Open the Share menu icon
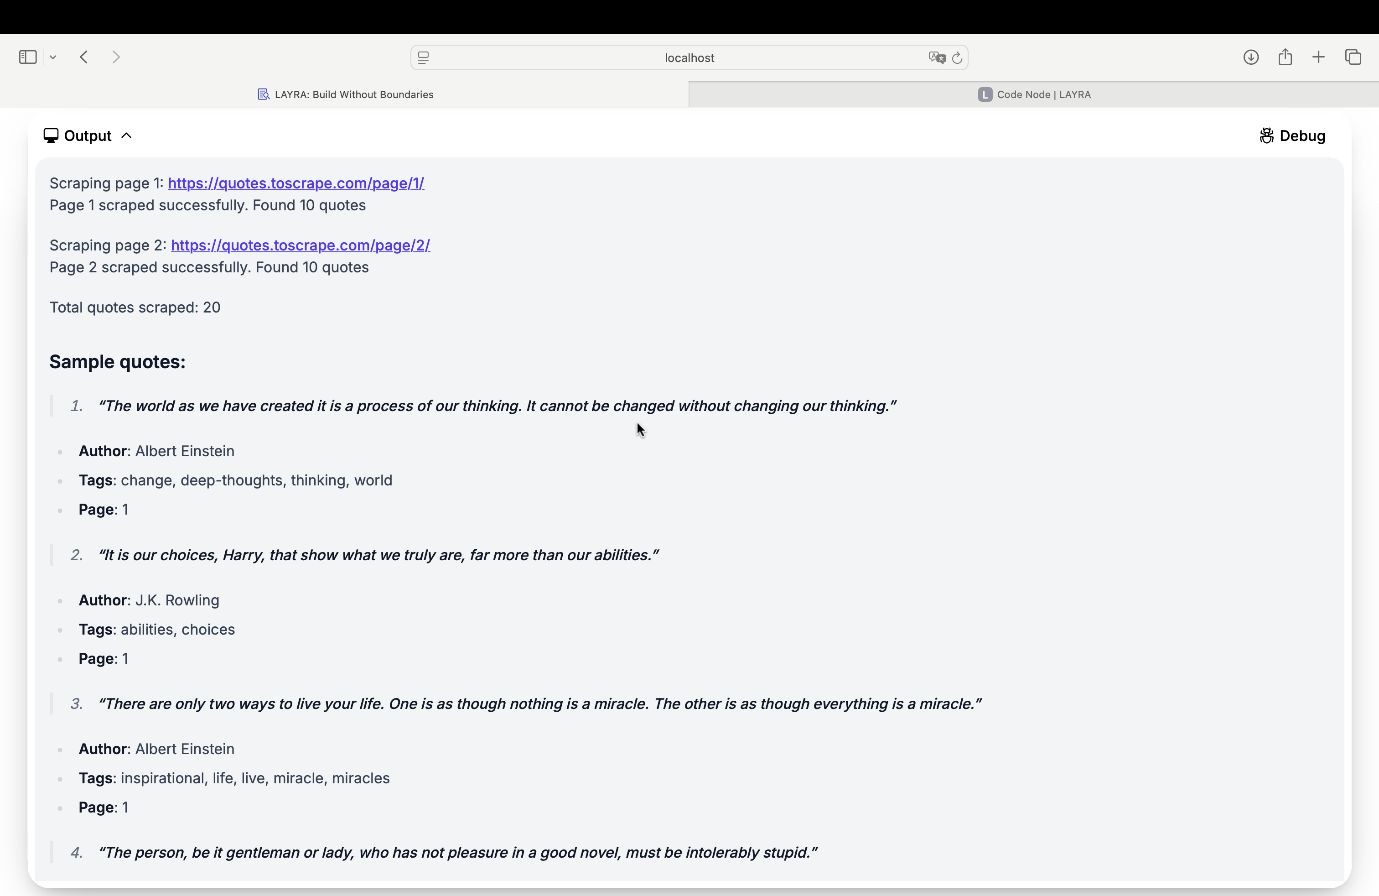 coord(1285,57)
